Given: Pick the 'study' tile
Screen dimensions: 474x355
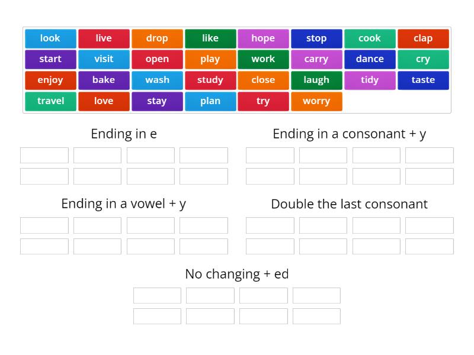Looking at the screenshot, I should (210, 80).
